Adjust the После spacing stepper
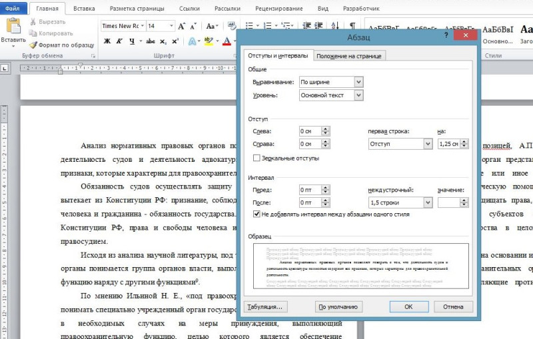533x339 pixels. (x=325, y=202)
